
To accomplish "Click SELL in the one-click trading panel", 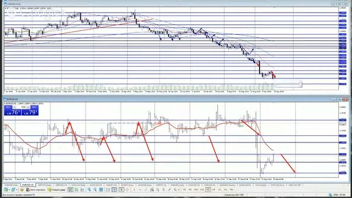I will coord(8,107).
